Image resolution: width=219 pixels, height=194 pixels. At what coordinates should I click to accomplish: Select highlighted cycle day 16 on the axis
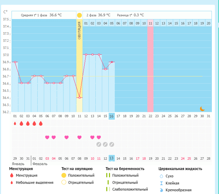[112, 116]
